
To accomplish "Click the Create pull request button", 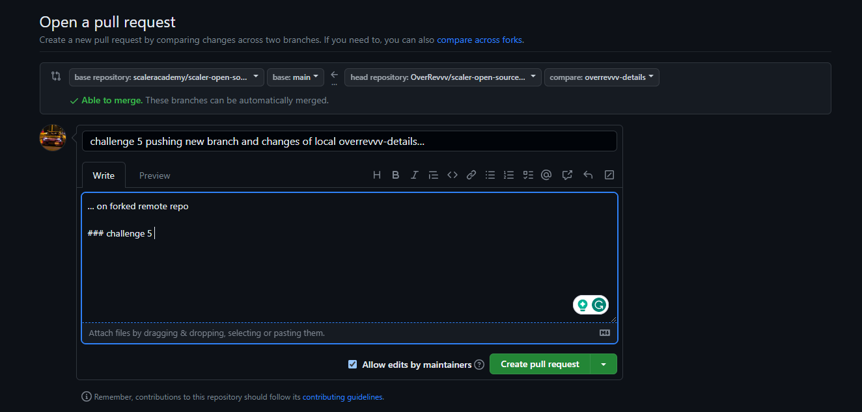I will point(540,364).
